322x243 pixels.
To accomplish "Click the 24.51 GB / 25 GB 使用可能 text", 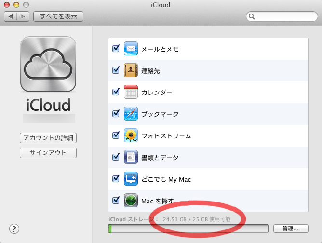I will [x=197, y=219].
